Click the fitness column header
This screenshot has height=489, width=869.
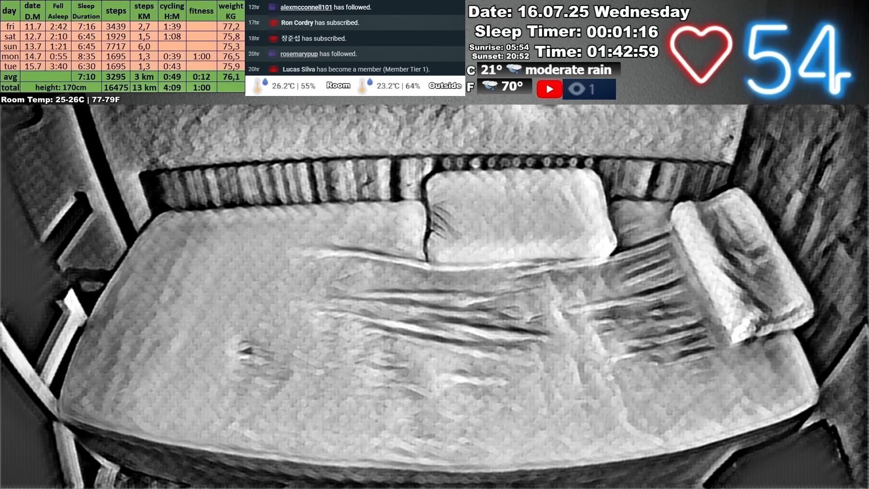[x=201, y=11]
